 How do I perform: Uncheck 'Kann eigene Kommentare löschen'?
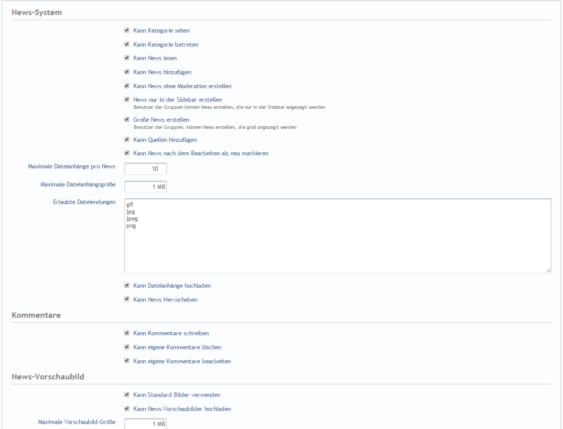tap(127, 347)
